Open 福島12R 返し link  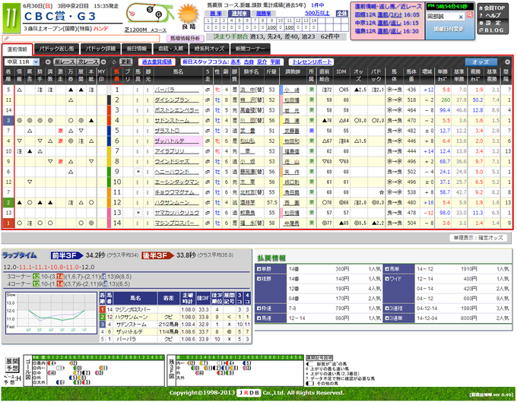coord(396,31)
